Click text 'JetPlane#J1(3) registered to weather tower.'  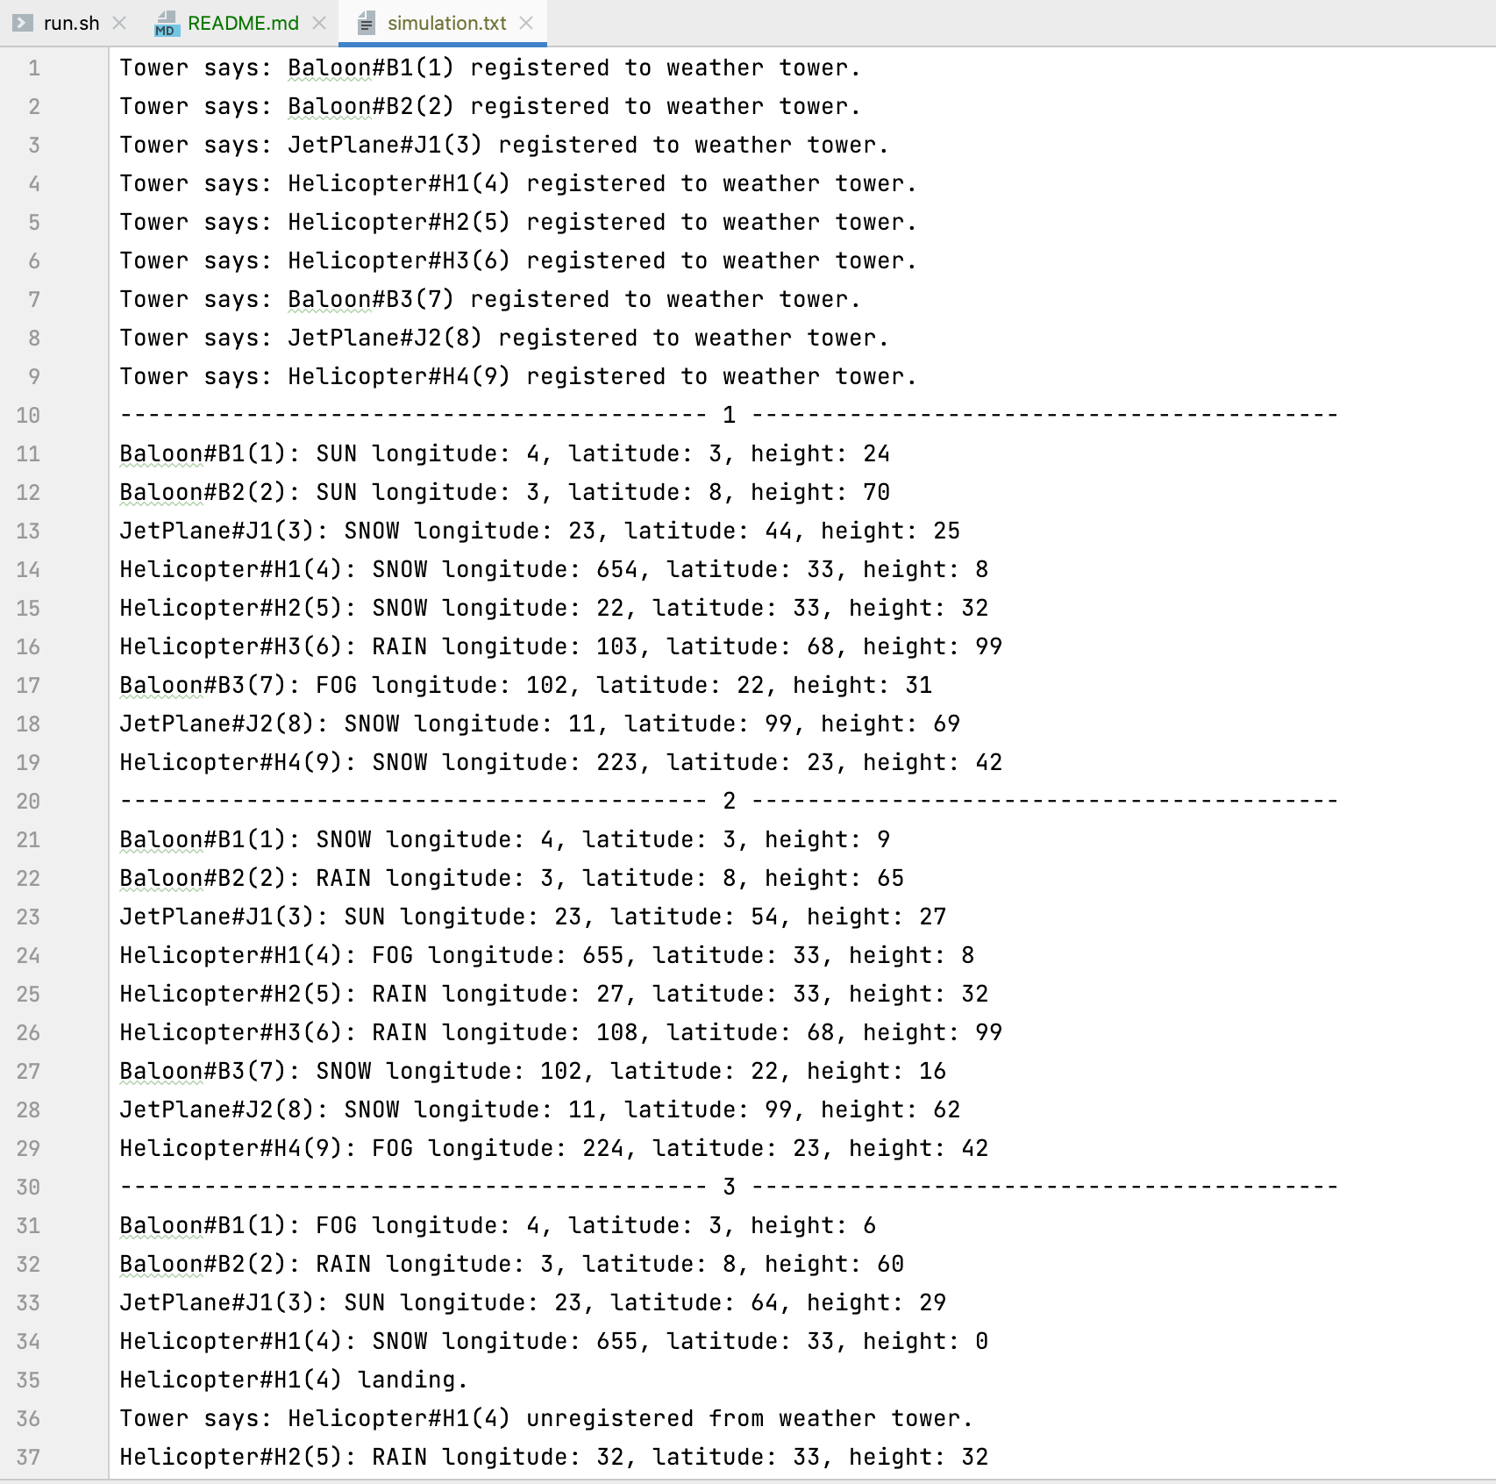pyautogui.click(x=588, y=146)
